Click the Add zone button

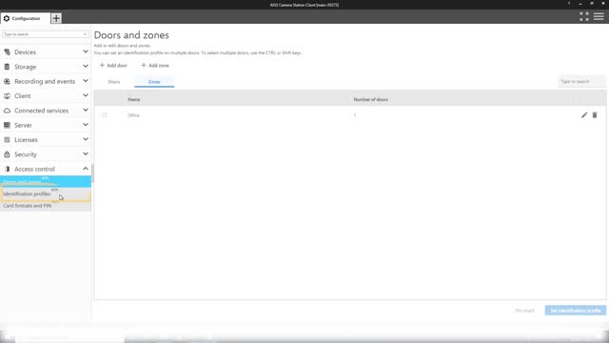(x=155, y=66)
